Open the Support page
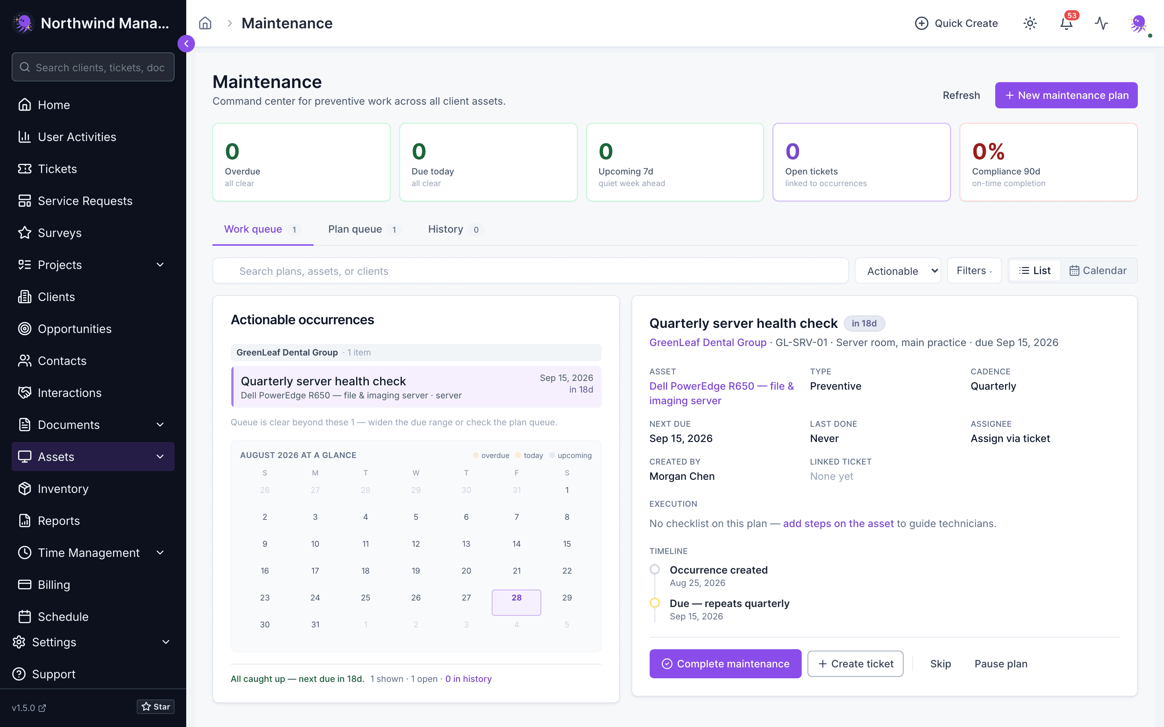Viewport: 1164px width, 727px height. [x=93, y=674]
